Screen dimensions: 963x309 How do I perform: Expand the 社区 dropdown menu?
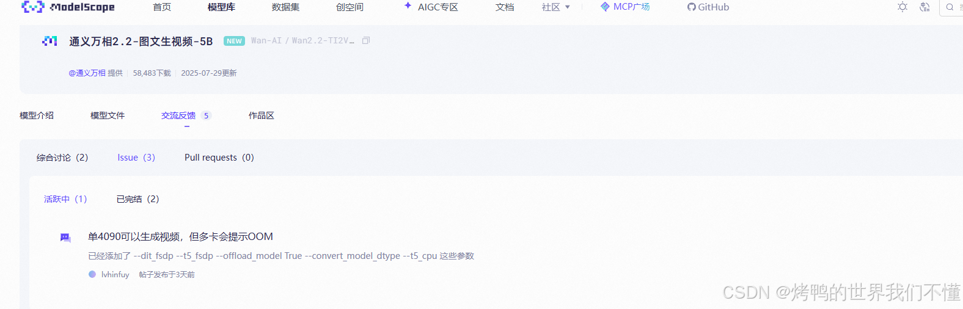556,7
